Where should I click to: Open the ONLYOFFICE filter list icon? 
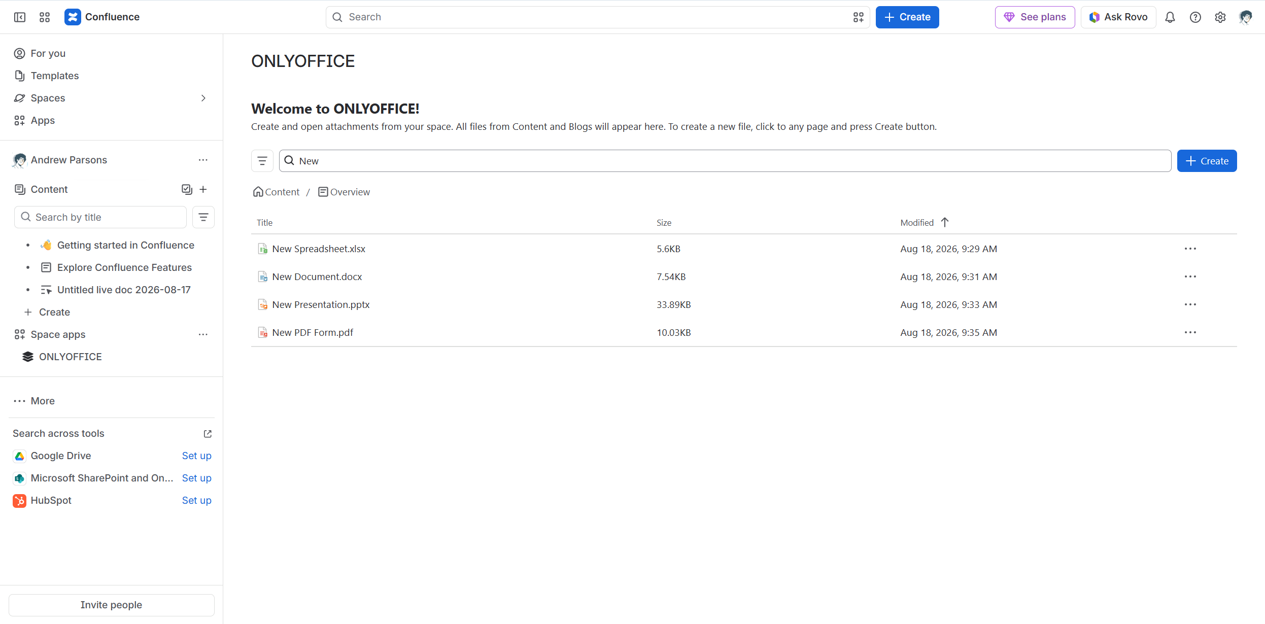pos(262,161)
